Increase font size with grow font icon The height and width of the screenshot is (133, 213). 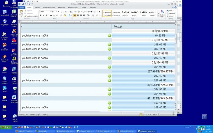pyautogui.click(x=59, y=12)
